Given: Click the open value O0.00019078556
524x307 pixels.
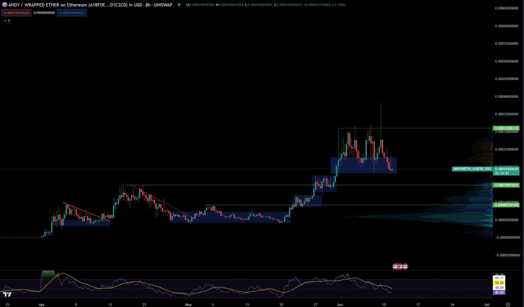Looking at the screenshot, I should point(201,4).
